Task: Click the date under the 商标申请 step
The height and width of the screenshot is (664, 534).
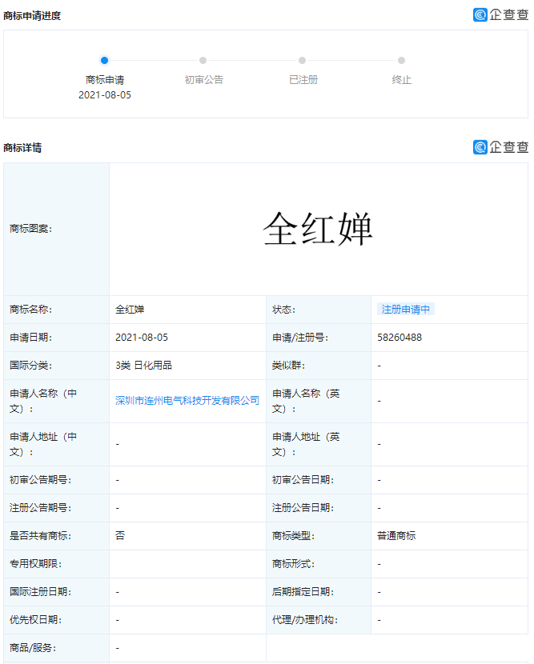Action: 105,95
